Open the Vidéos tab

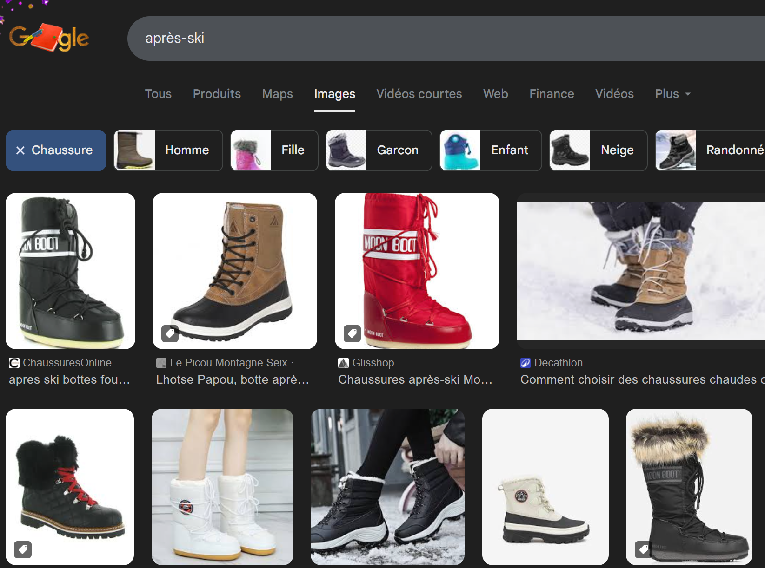614,94
